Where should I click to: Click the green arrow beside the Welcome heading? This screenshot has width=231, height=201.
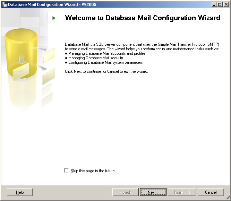point(54,18)
